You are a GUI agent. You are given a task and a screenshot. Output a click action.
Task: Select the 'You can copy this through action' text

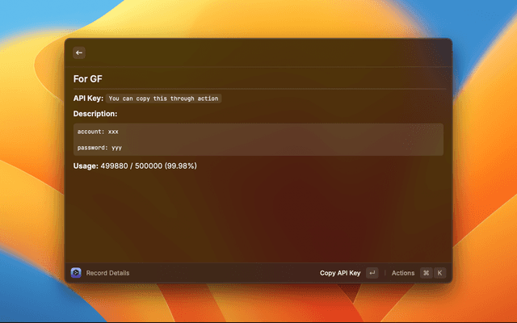[164, 99]
